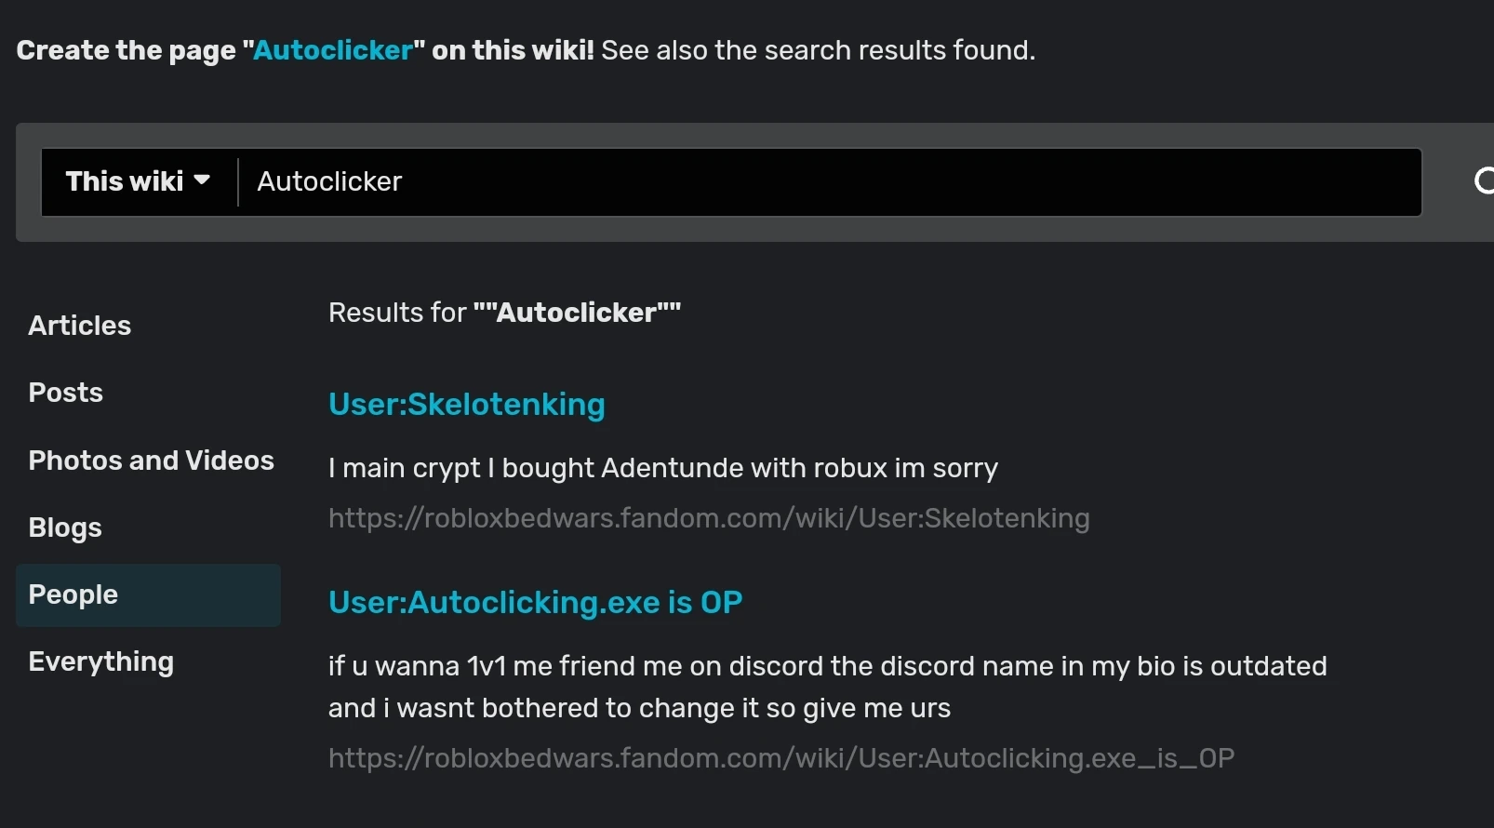
Task: Select the "Autoclicker" query text
Action: (x=329, y=180)
